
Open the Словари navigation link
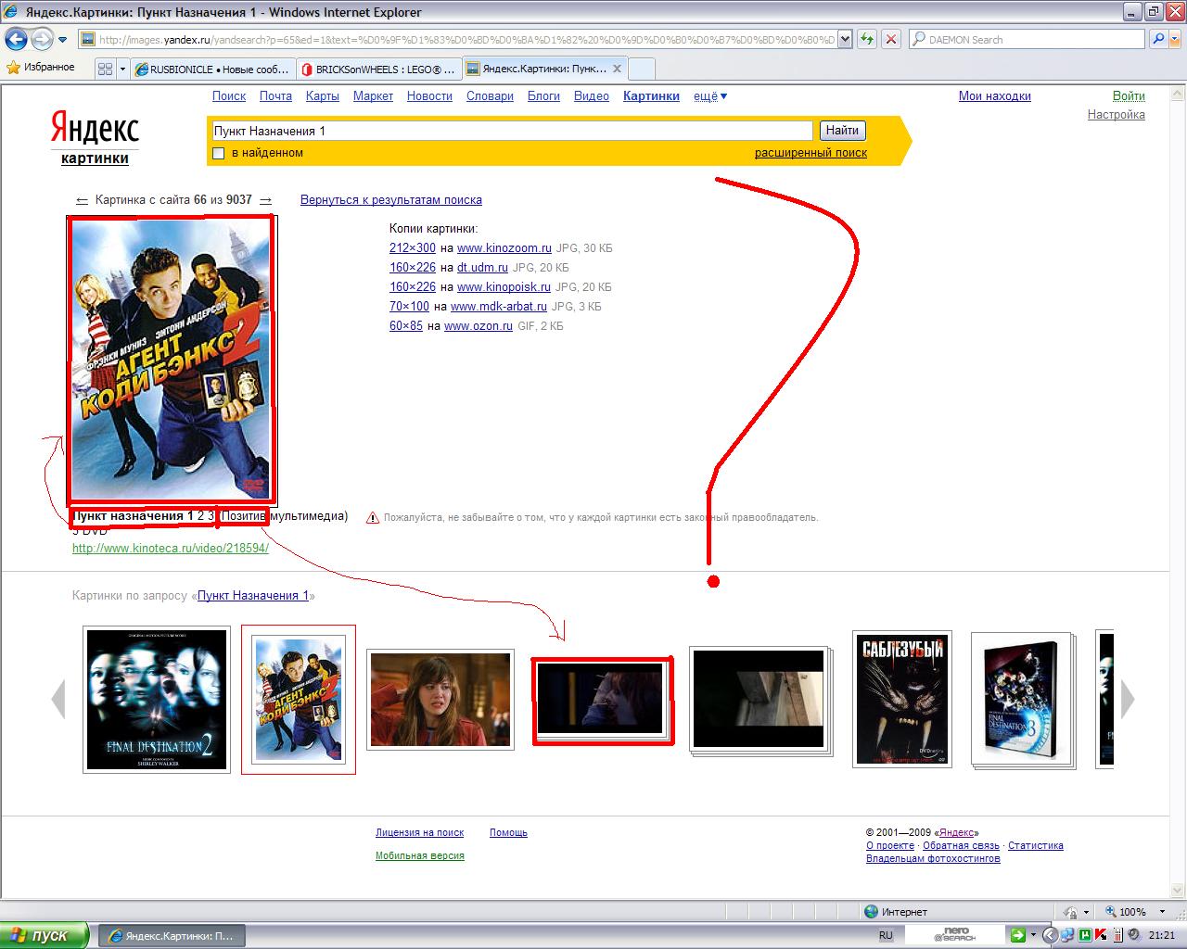click(490, 96)
